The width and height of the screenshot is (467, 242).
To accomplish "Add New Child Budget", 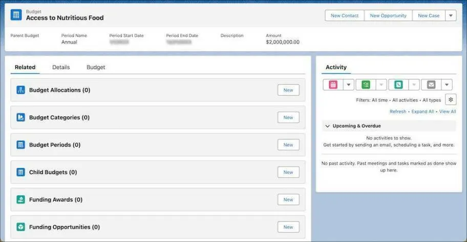I will (288, 172).
